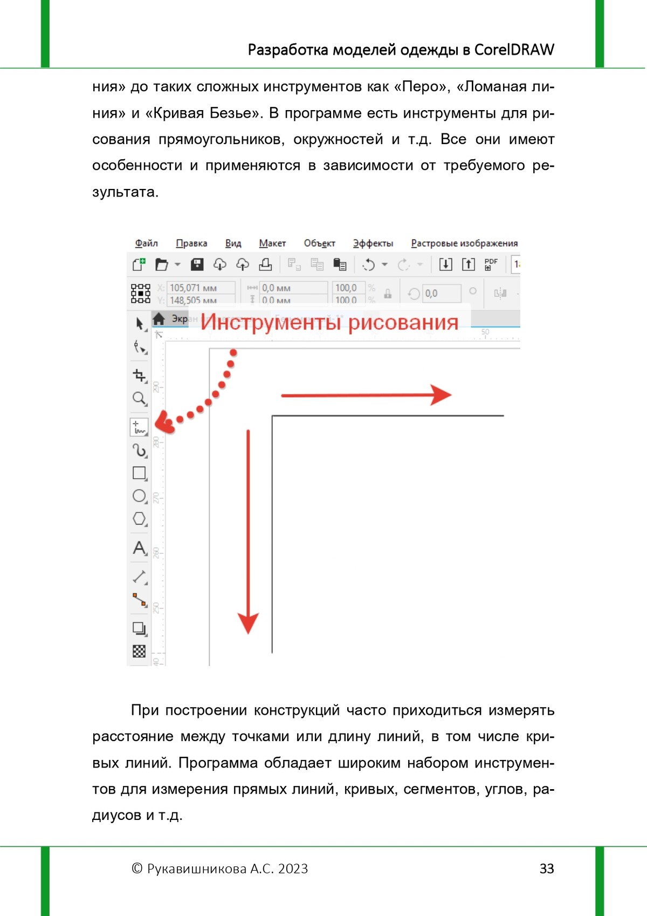Select the Pick (arrow) tool

point(140,324)
